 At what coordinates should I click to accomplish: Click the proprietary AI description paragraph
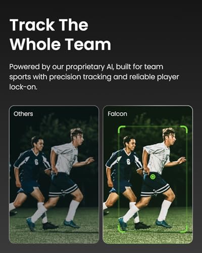point(94,77)
